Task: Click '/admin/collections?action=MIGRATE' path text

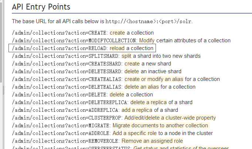Action: pos(60,125)
